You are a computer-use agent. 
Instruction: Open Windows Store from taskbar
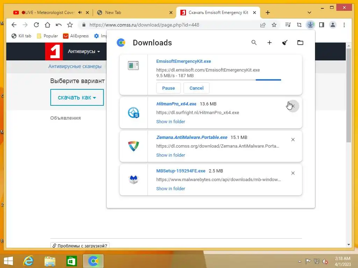[x=71, y=261]
